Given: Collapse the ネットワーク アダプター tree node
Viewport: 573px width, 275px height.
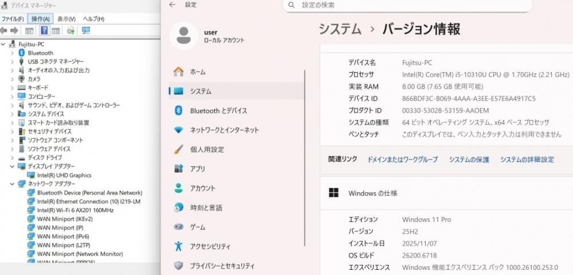Looking at the screenshot, I should click(x=13, y=184).
